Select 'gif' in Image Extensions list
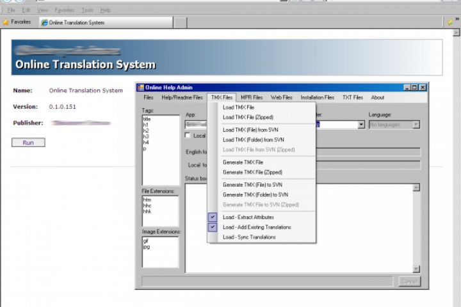The width and height of the screenshot is (461, 307). point(146,240)
